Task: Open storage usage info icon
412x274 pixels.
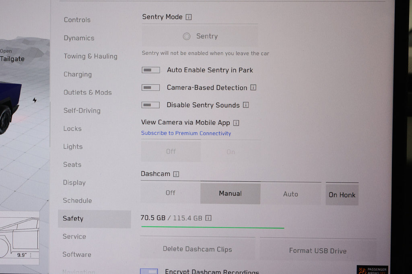Action: click(208, 218)
